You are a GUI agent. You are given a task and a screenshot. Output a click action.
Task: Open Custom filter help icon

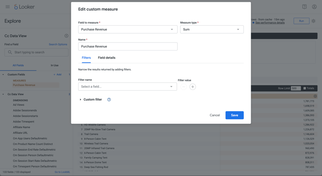109,100
